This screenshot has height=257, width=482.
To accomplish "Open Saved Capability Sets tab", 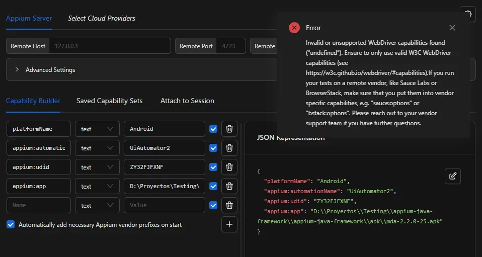I will coord(110,101).
